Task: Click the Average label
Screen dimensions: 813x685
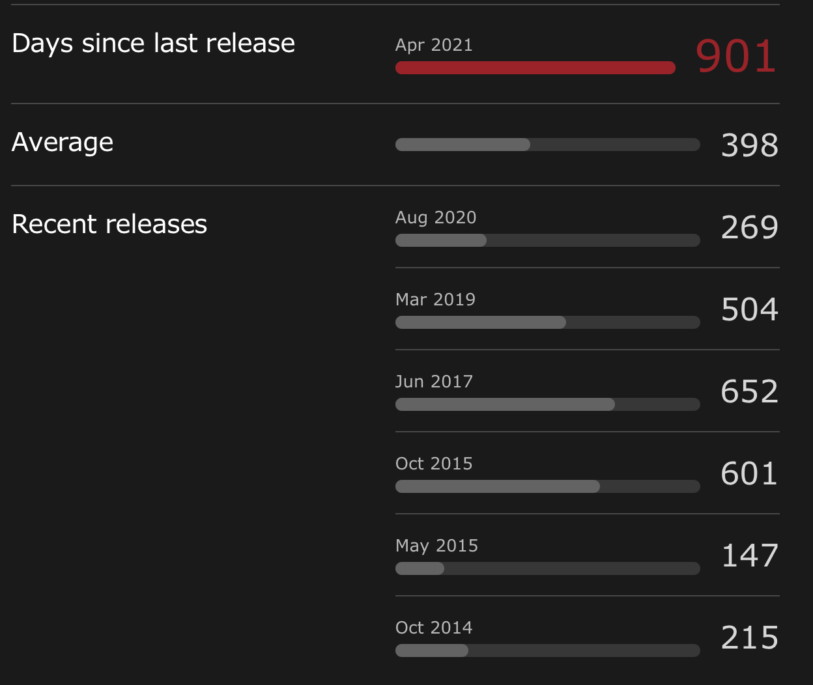Action: click(63, 143)
